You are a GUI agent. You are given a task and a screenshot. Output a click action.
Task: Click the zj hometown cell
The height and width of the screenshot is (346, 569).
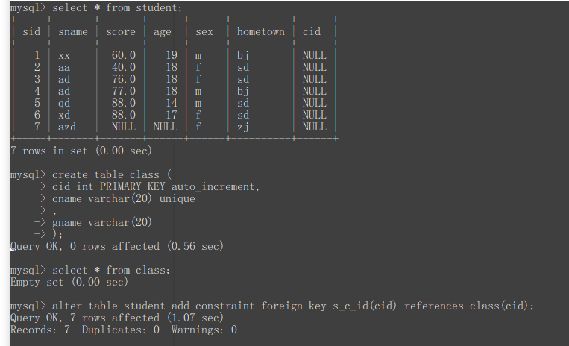click(243, 127)
